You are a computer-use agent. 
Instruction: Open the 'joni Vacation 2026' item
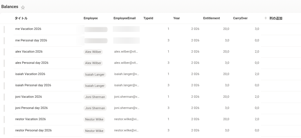(28, 97)
